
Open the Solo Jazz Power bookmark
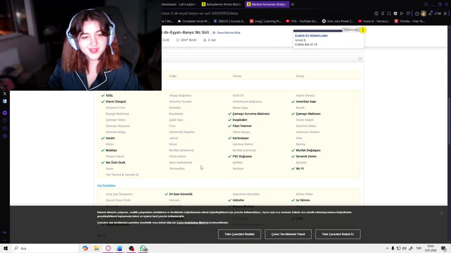point(338,21)
